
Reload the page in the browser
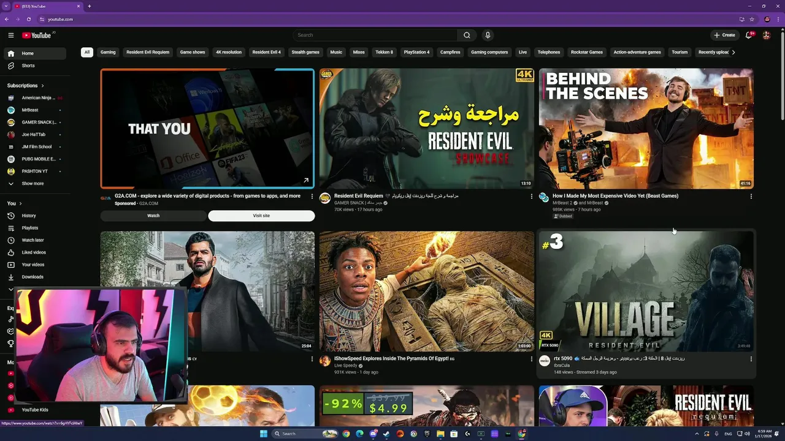[x=28, y=19]
